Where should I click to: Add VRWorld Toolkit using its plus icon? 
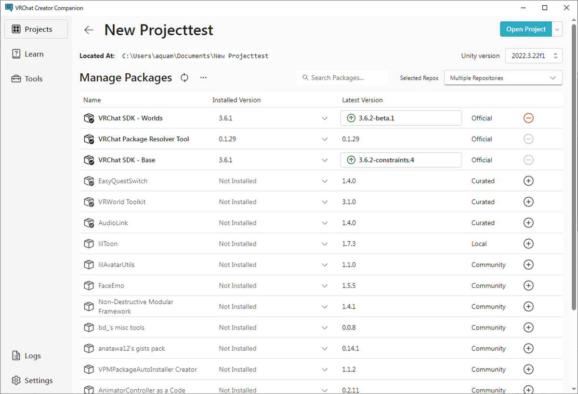click(x=528, y=202)
